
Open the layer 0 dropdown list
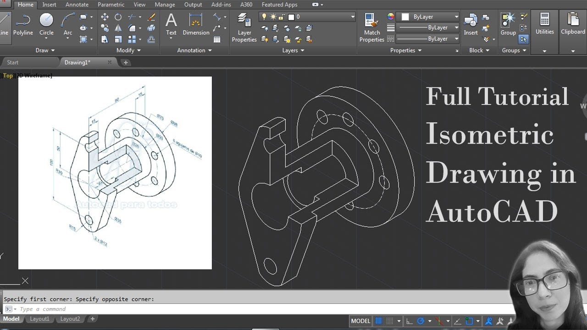(352, 17)
